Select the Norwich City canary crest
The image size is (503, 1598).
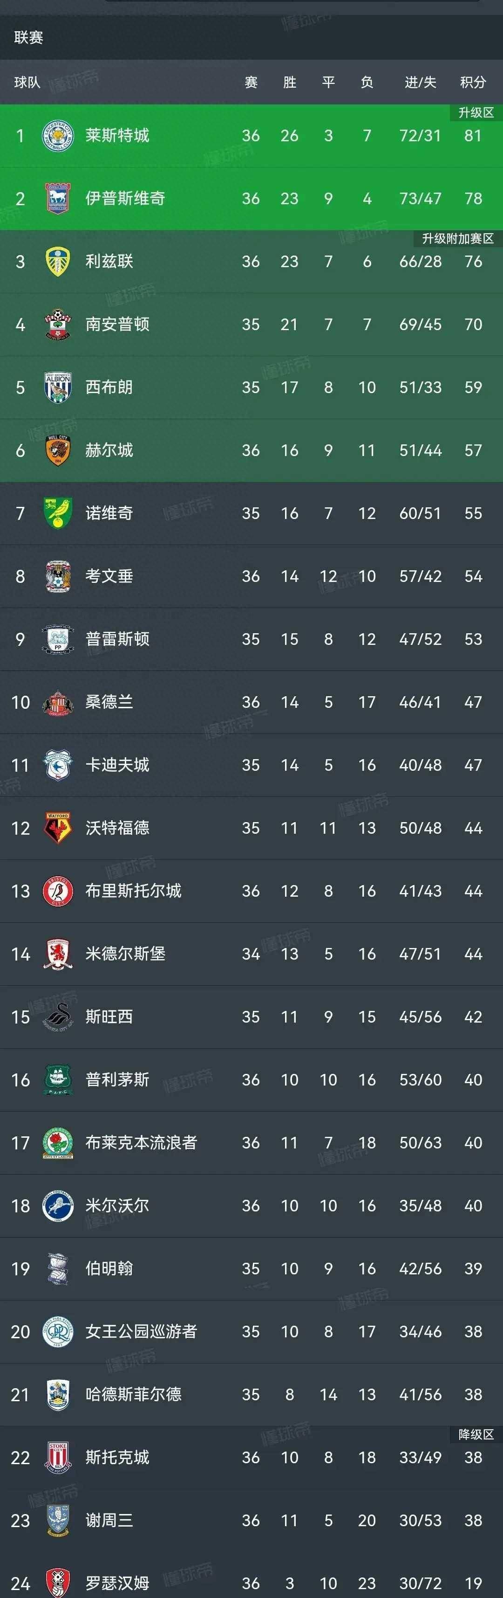pos(58,513)
